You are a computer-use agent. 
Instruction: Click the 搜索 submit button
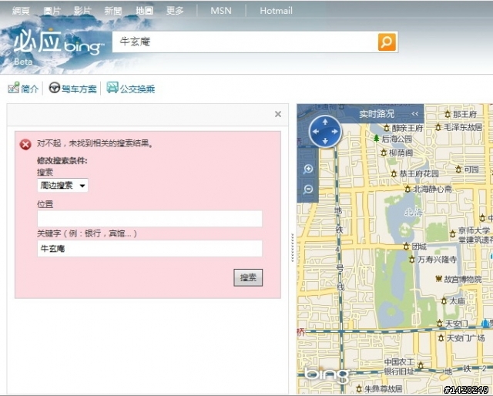(x=248, y=277)
